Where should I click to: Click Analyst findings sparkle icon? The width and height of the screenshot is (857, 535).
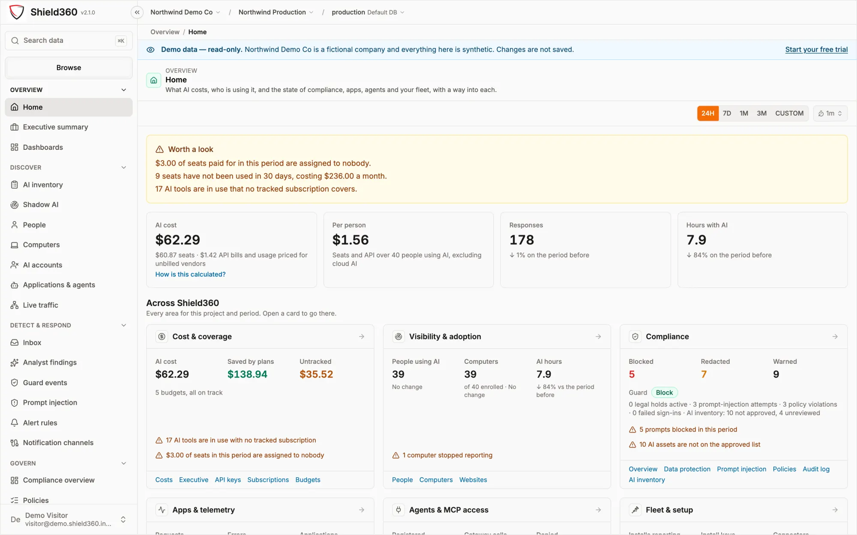(x=15, y=363)
